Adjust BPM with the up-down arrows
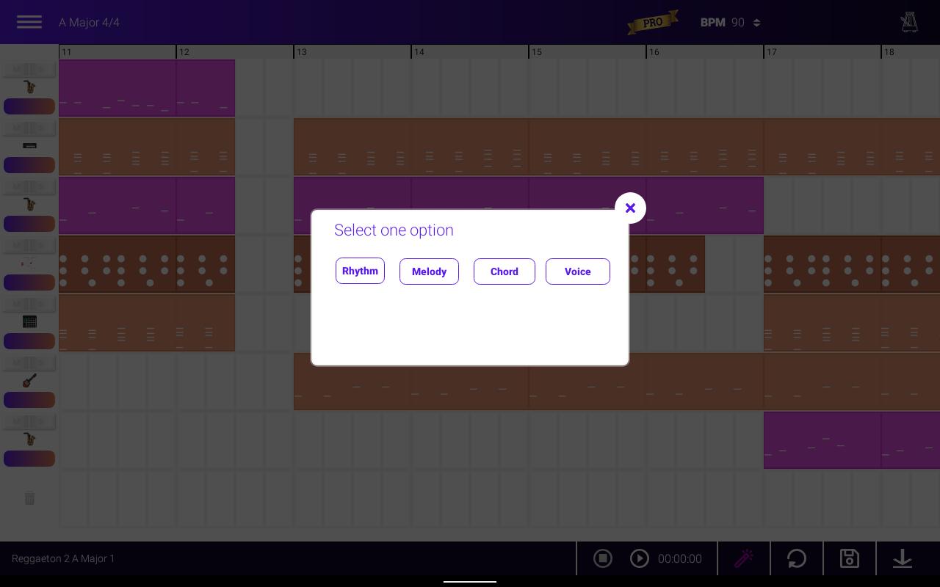Image resolution: width=940 pixels, height=587 pixels. 756,23
